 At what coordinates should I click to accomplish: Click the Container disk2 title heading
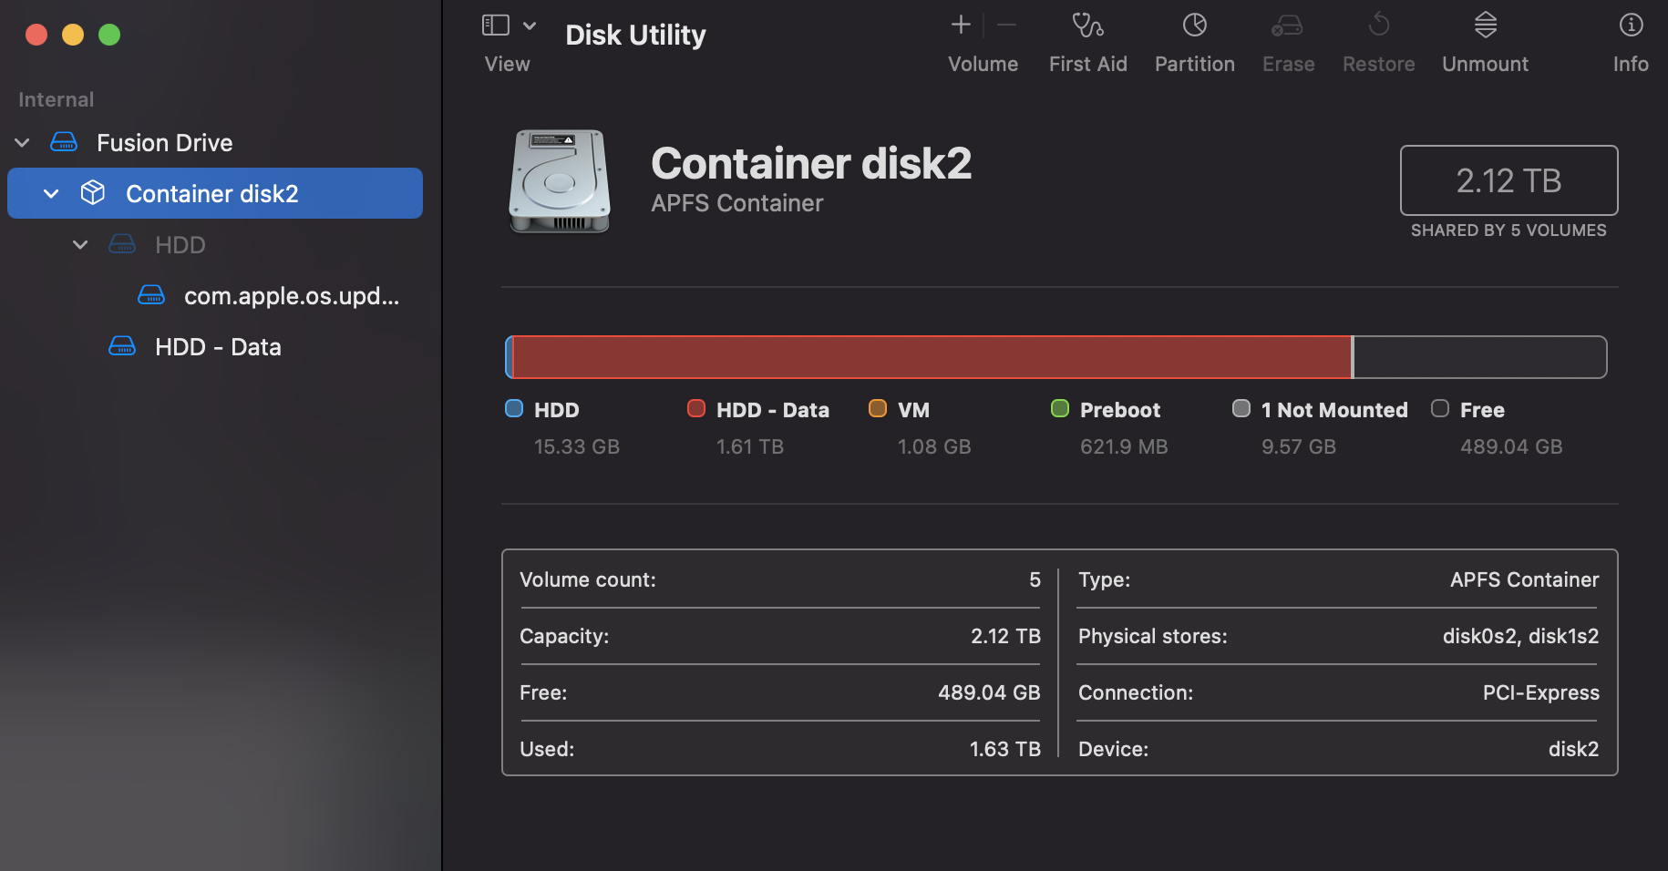click(x=811, y=164)
